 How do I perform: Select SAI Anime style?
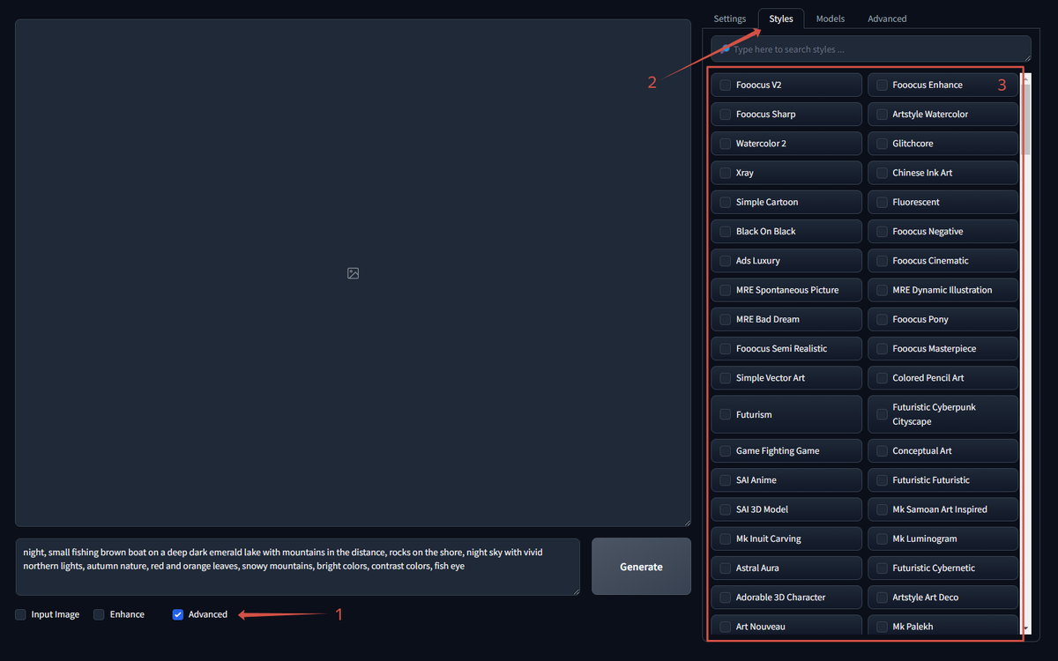(725, 480)
